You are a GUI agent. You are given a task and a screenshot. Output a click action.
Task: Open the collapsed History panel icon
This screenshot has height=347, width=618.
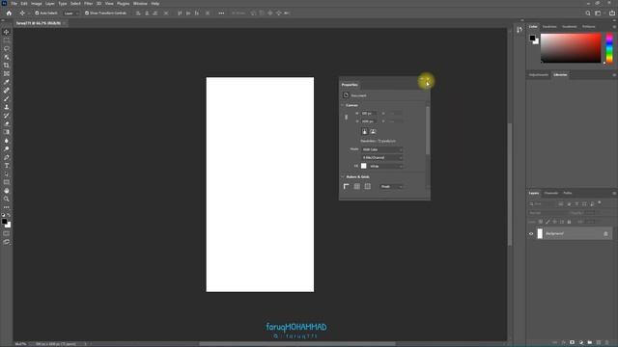(x=520, y=30)
